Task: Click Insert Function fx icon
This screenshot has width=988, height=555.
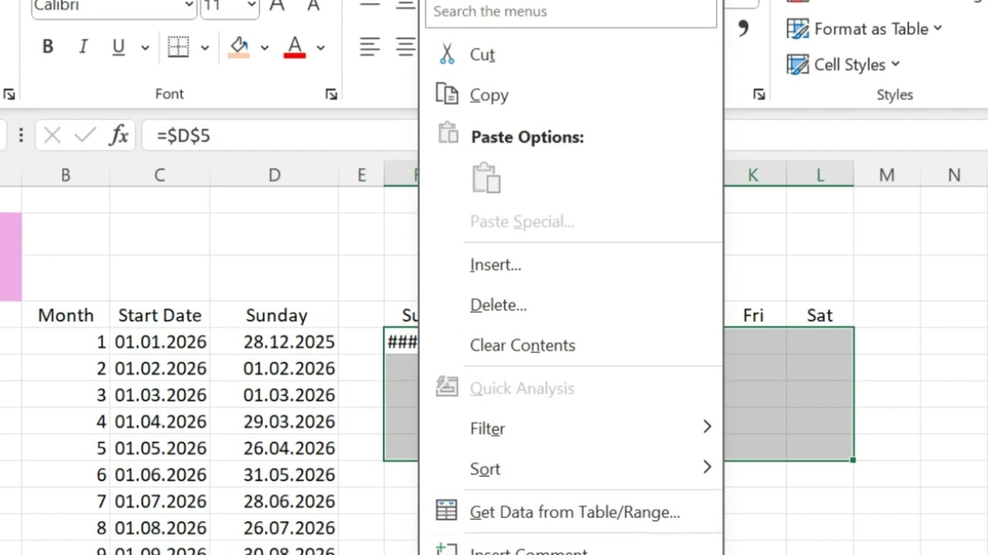Action: (119, 136)
